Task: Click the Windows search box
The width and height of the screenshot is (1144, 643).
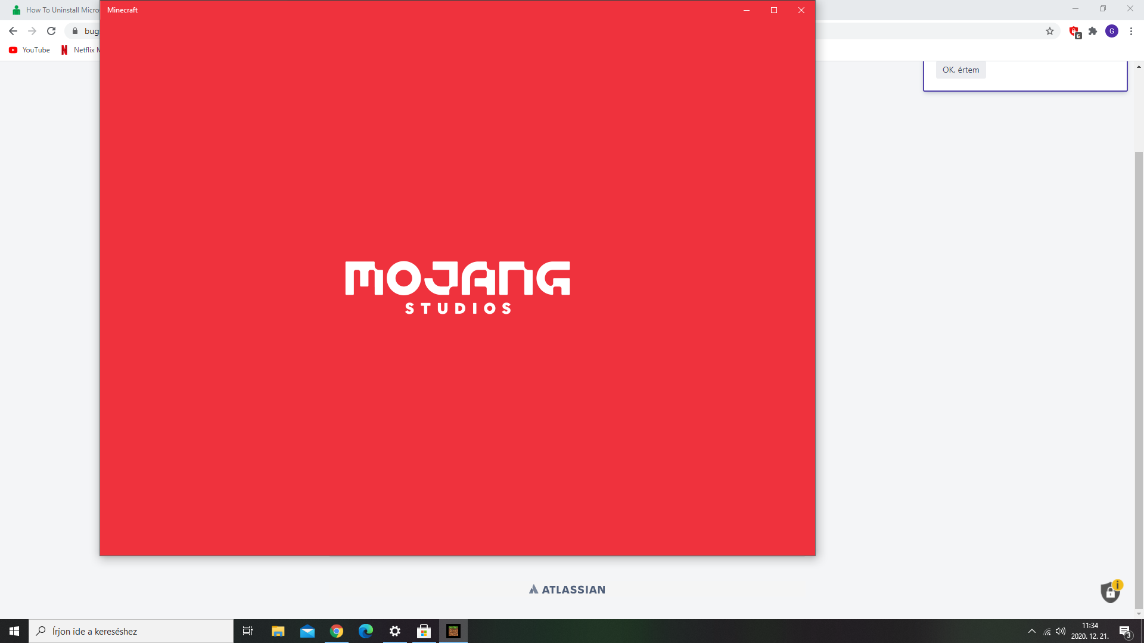Action: (x=131, y=631)
